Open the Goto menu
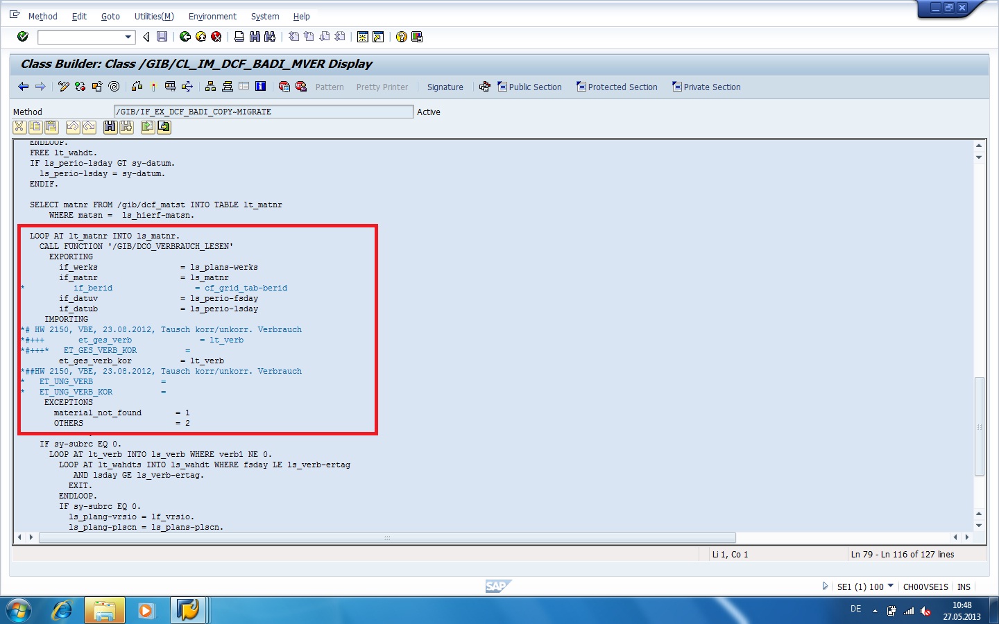The width and height of the screenshot is (999, 624). [x=110, y=16]
